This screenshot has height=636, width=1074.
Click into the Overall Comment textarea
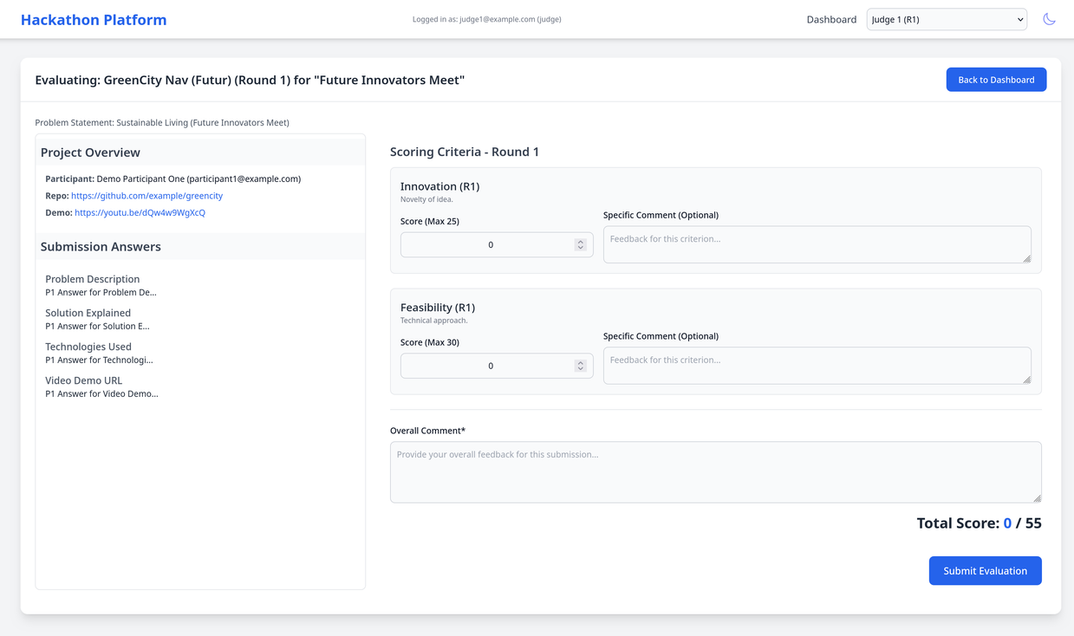click(714, 471)
